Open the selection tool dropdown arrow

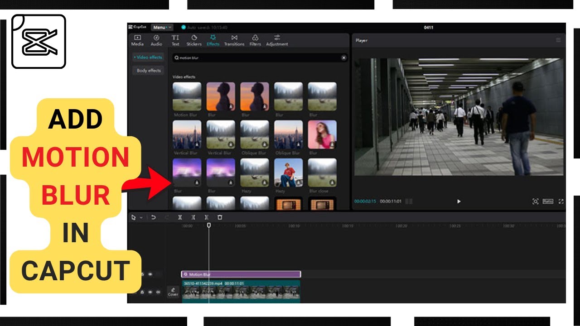click(141, 218)
